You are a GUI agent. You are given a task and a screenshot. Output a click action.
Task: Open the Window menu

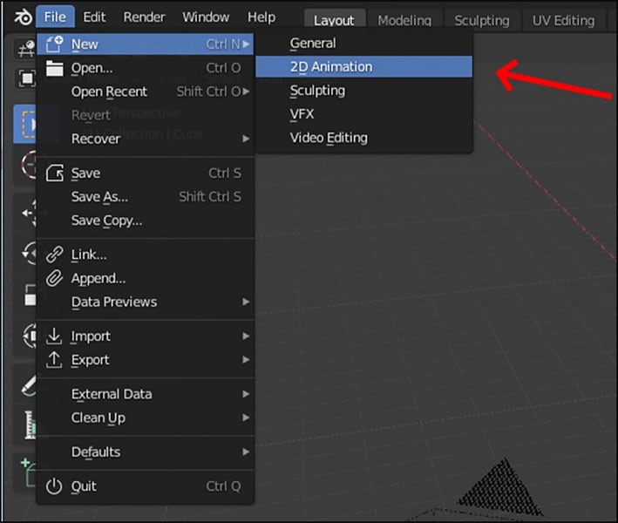point(206,17)
